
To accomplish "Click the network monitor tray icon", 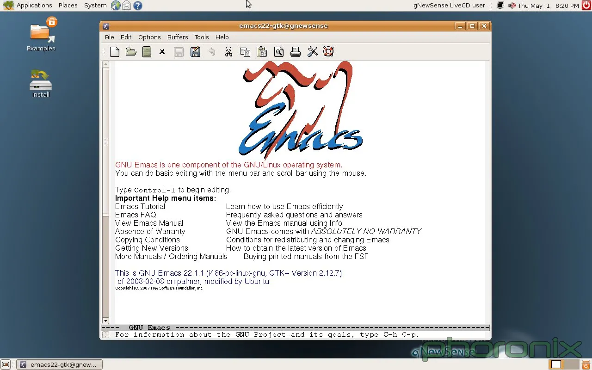I will point(500,6).
